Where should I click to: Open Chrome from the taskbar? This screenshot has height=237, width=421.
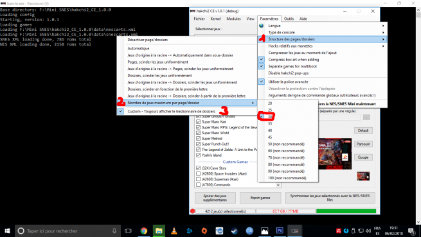click(x=144, y=231)
